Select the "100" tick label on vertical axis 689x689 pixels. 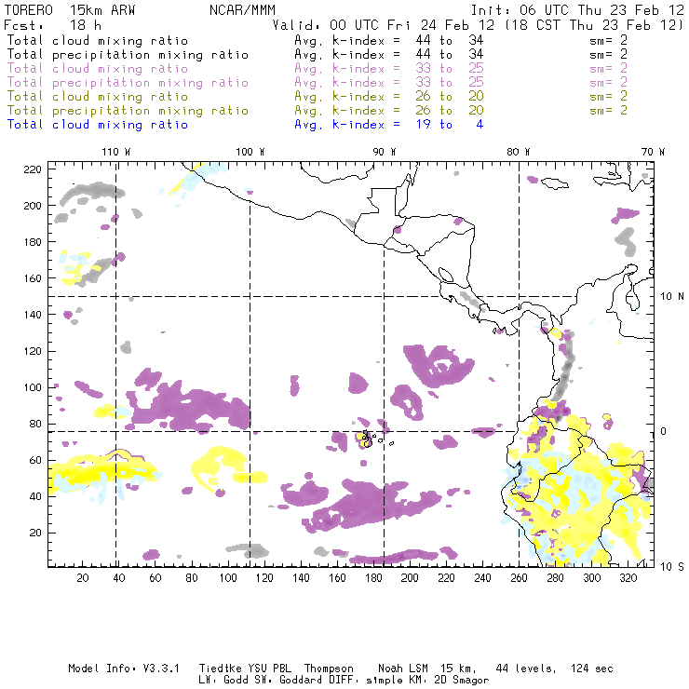[33, 387]
